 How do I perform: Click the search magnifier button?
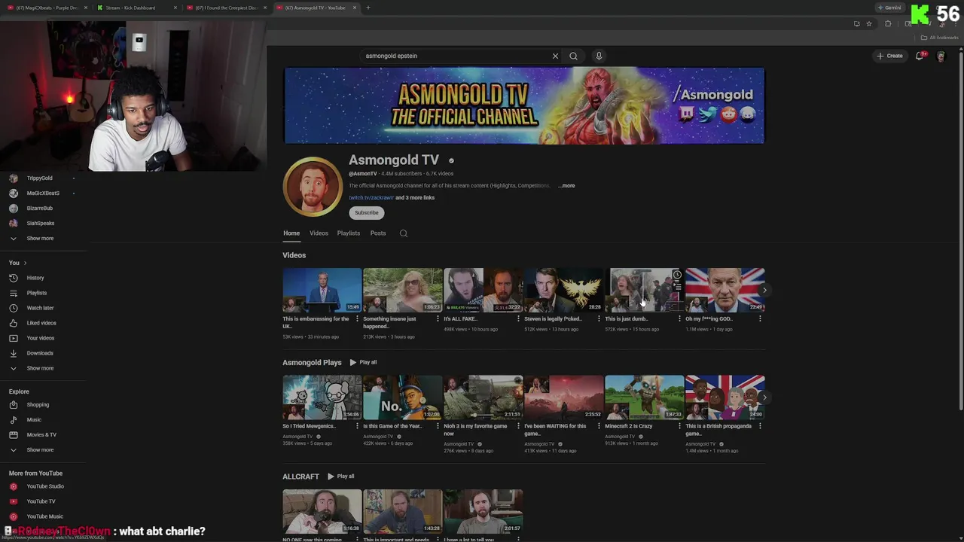point(573,56)
